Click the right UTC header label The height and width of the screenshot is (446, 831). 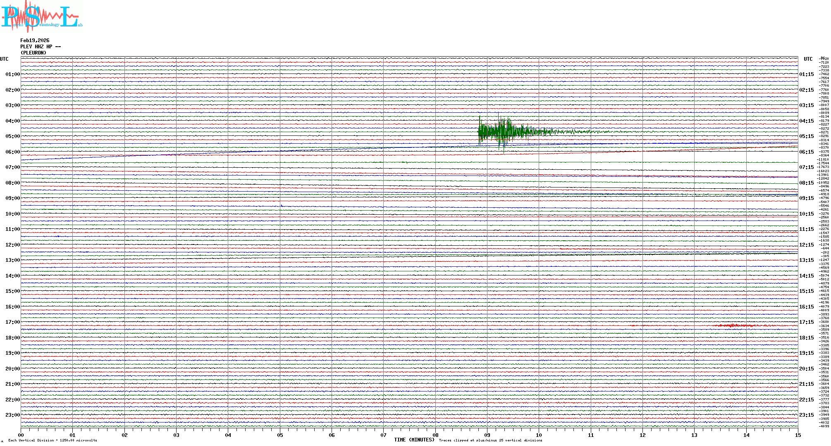(808, 59)
